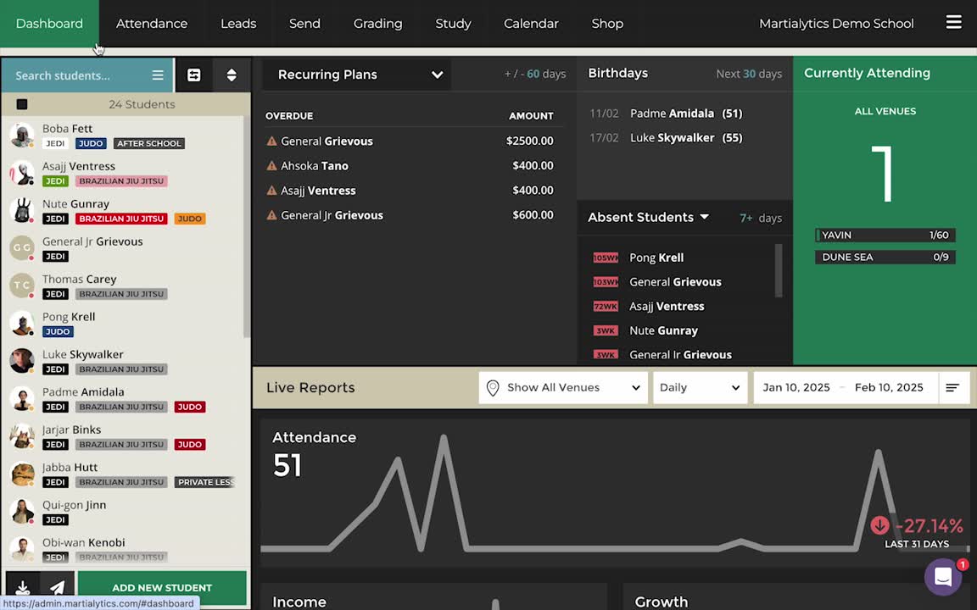Click Nute Gunray's avatar in student list

22,210
